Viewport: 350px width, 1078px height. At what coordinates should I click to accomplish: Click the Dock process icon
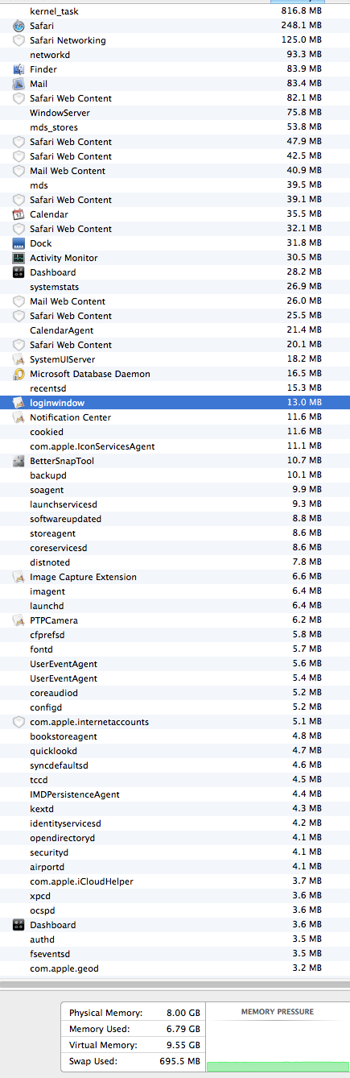pyautogui.click(x=19, y=243)
